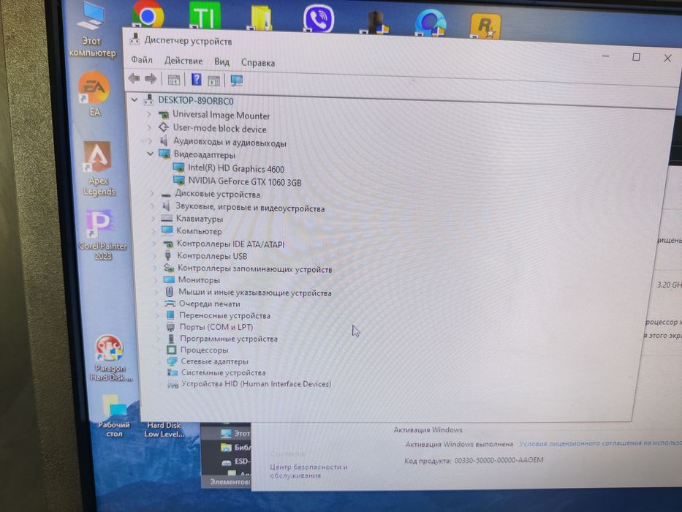
Task: Click the Сетевые адаптеры network icon
Action: click(173, 361)
